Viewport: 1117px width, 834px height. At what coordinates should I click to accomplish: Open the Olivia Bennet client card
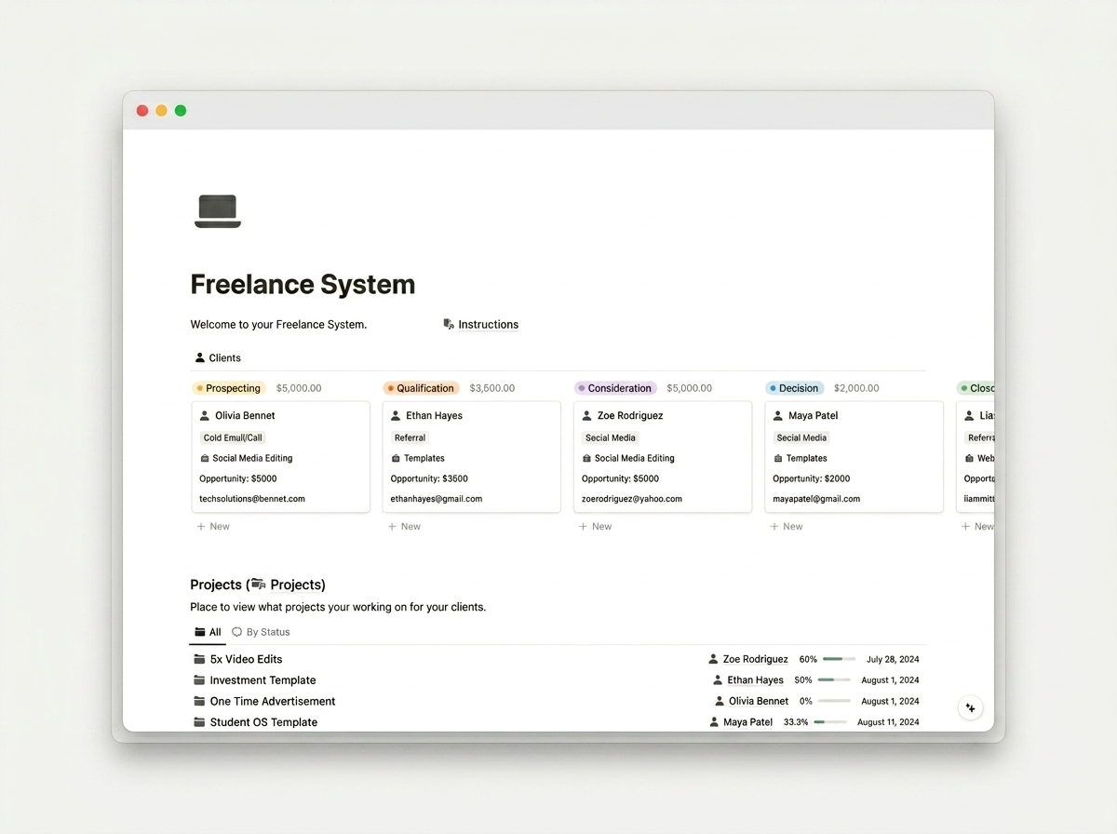coord(281,456)
